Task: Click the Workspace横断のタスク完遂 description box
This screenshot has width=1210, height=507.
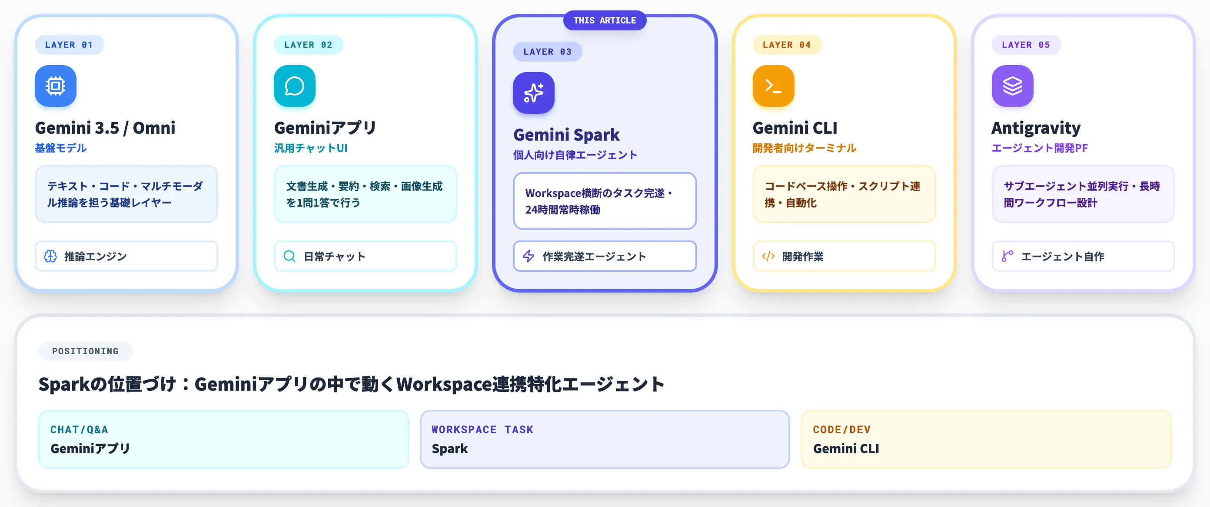Action: (x=605, y=201)
